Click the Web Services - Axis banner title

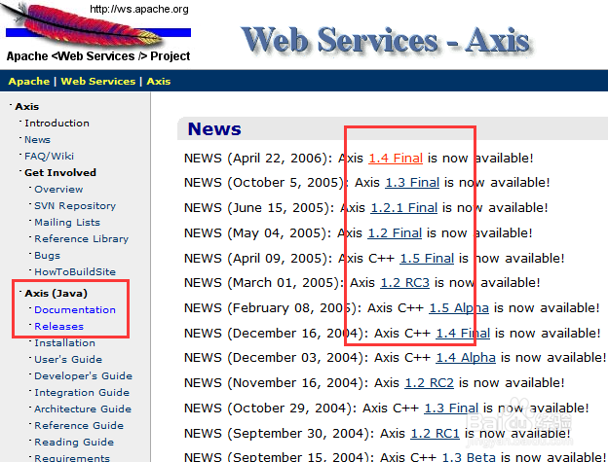click(386, 40)
